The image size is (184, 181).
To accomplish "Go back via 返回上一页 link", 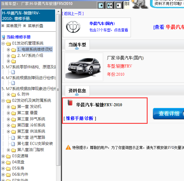I will (x=73, y=13).
